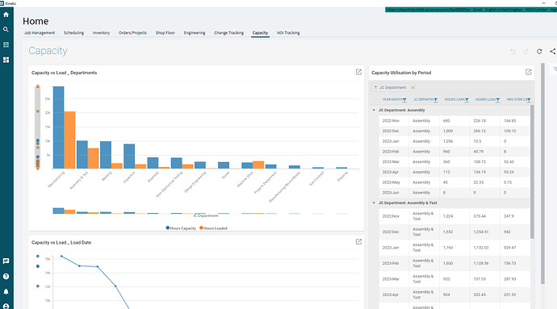This screenshot has height=309, width=557.
Task: Switch to the NOI Tracking tab
Action: (x=288, y=33)
